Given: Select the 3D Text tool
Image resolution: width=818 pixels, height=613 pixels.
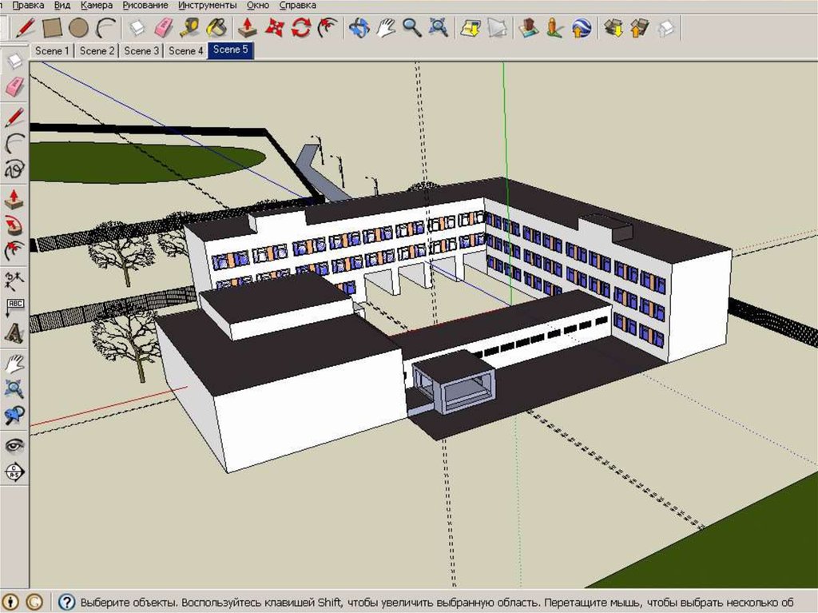Looking at the screenshot, I should pos(14,332).
